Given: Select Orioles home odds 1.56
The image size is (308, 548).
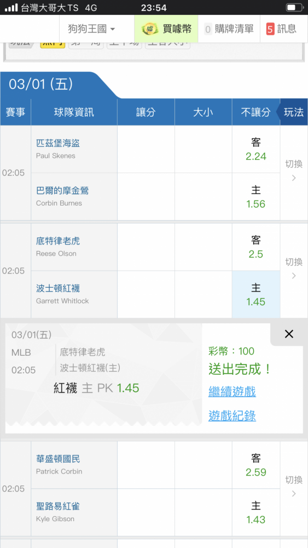Looking at the screenshot, I should pyautogui.click(x=256, y=197).
